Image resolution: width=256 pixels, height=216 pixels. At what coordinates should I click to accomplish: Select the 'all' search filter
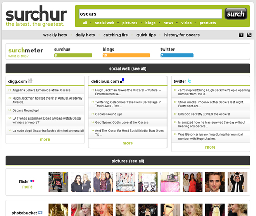coord(85,23)
